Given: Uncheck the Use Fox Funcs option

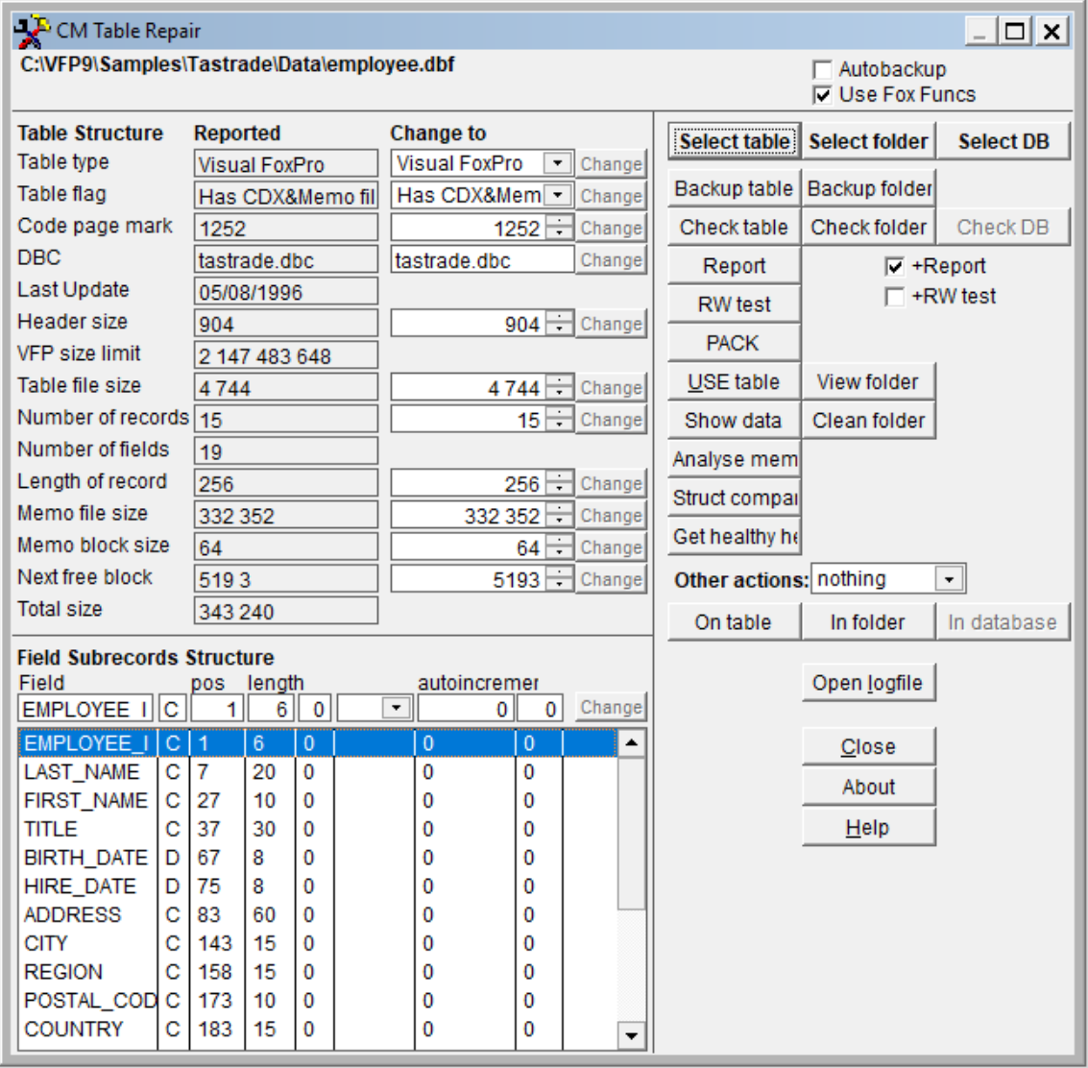Looking at the screenshot, I should pos(822,95).
